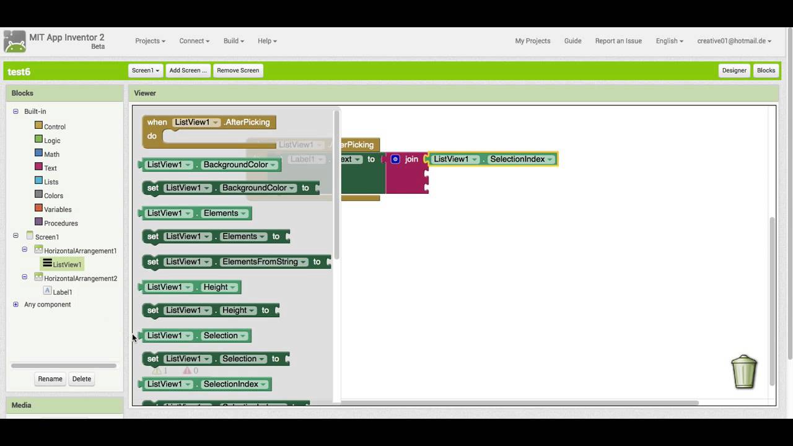The width and height of the screenshot is (793, 446).
Task: Click the set ListView1 Height block
Action: (x=211, y=310)
